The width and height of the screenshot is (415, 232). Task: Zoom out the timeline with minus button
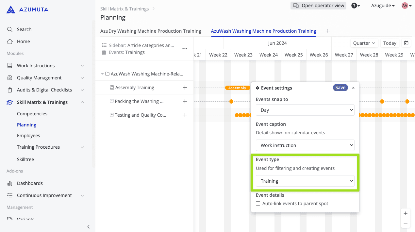pyautogui.click(x=406, y=223)
